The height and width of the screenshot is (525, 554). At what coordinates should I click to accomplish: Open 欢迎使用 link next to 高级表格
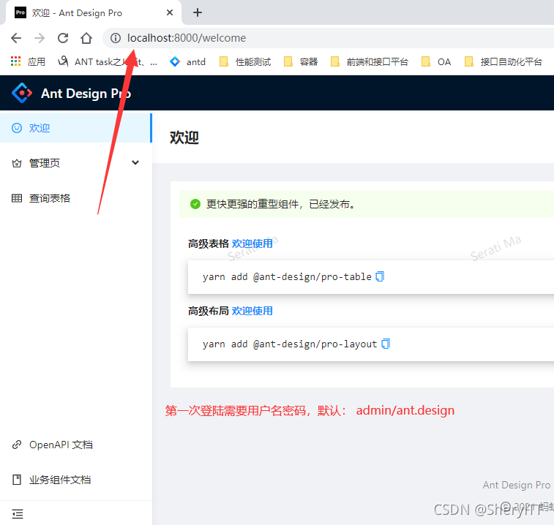tap(252, 243)
